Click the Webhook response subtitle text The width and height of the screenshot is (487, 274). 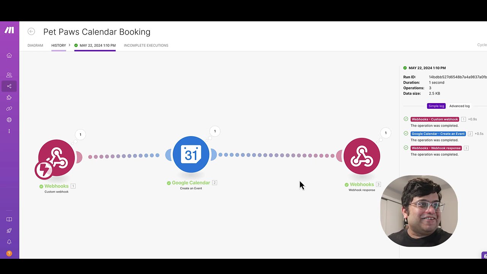coord(362,190)
